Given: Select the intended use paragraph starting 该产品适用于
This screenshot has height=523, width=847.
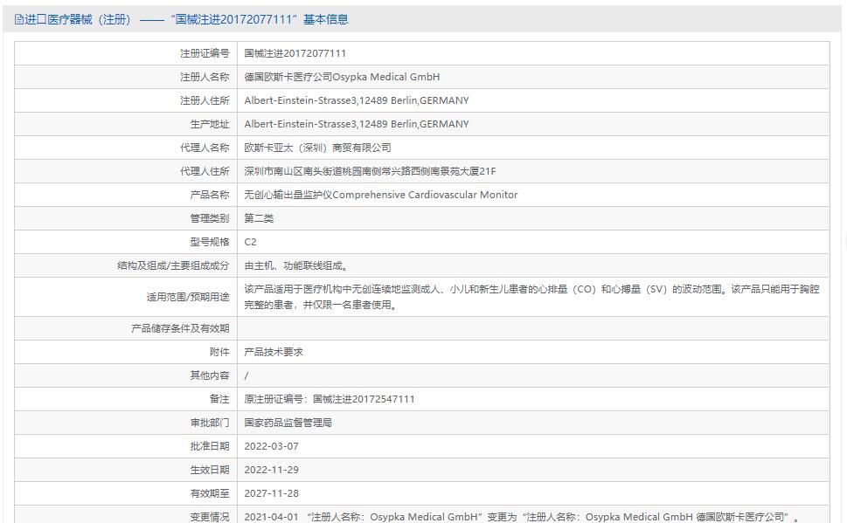Looking at the screenshot, I should pyautogui.click(x=531, y=297).
